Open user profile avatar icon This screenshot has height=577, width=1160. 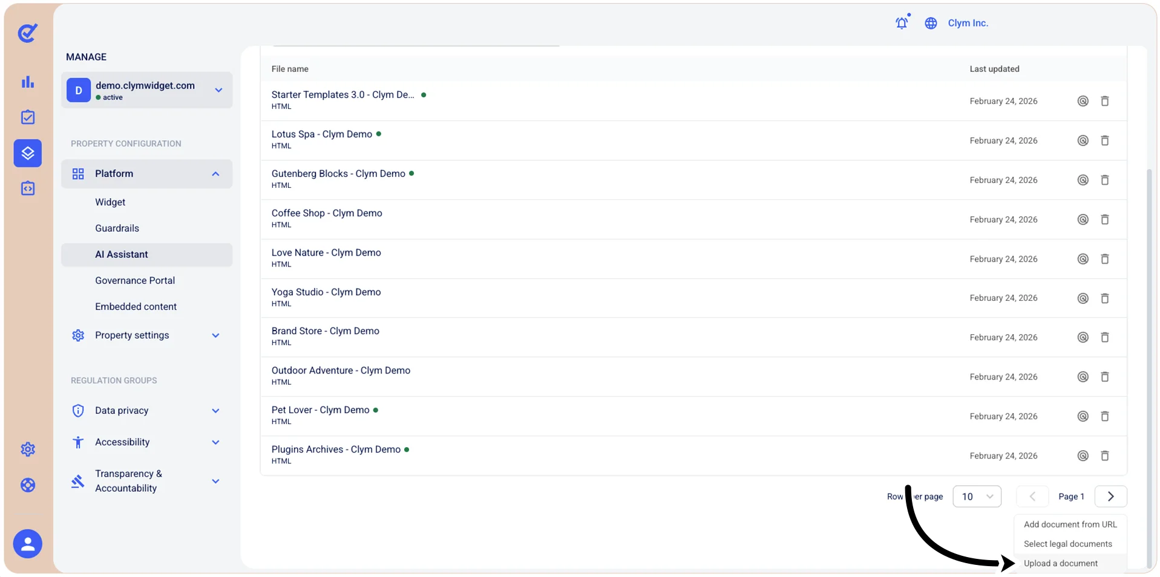click(28, 544)
